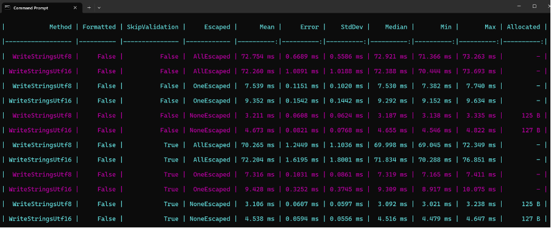Click the mean value 72.260 ms
Image resolution: width=551 pixels, height=228 pixels.
point(258,71)
